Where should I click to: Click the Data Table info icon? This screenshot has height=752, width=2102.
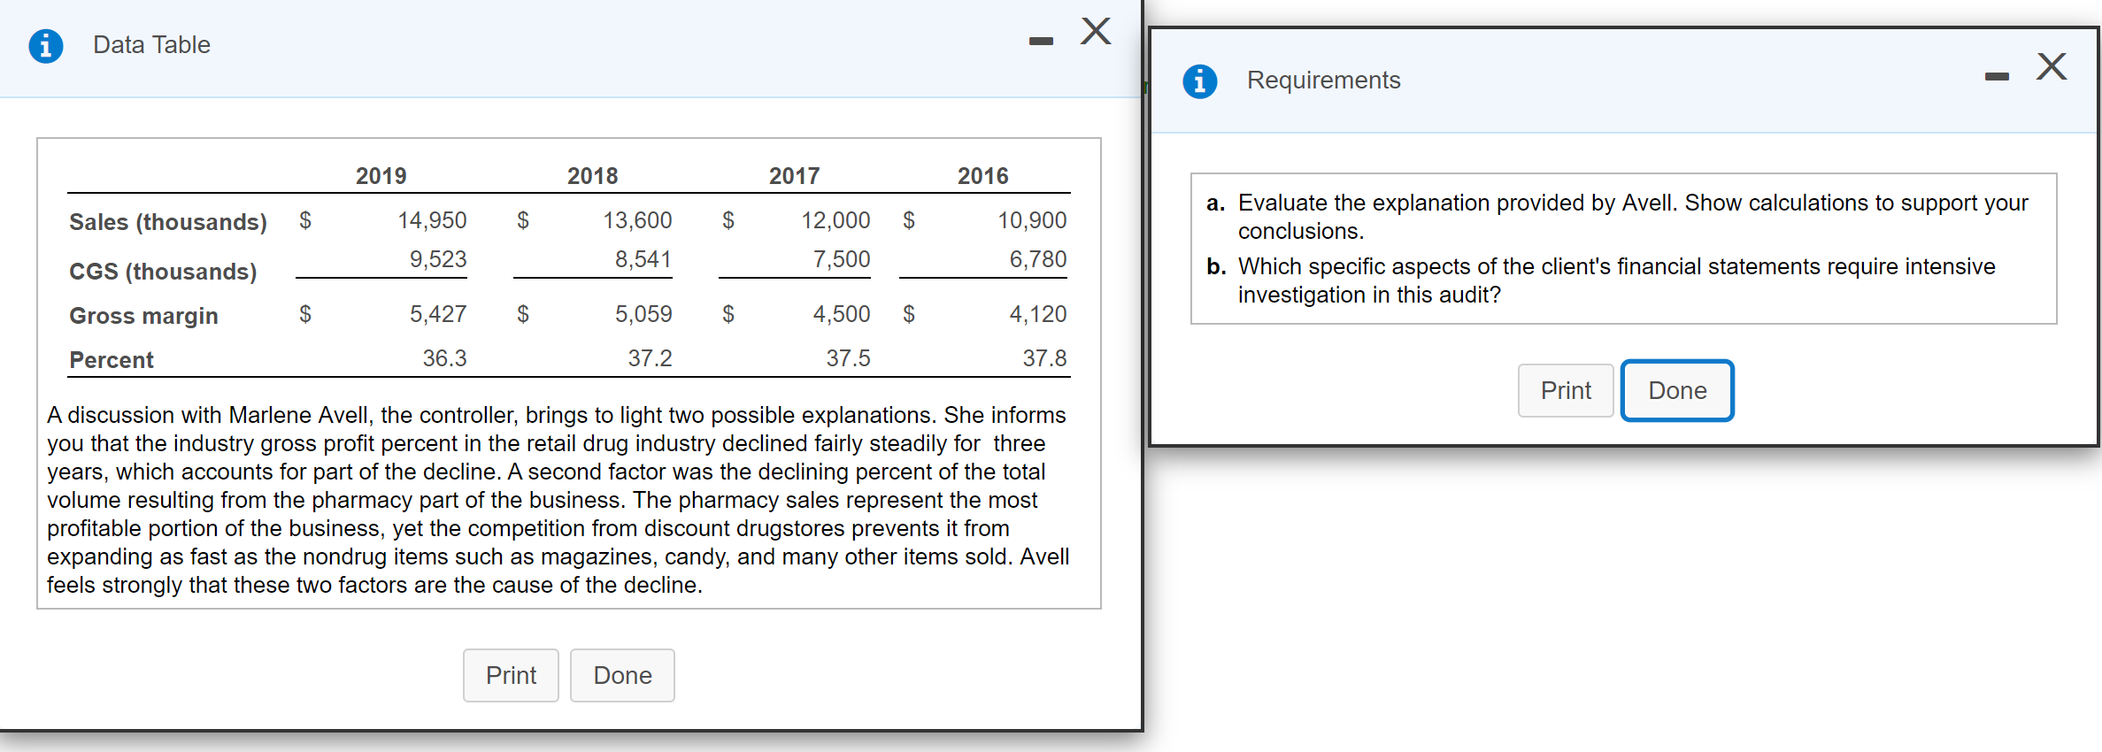pyautogui.click(x=46, y=45)
